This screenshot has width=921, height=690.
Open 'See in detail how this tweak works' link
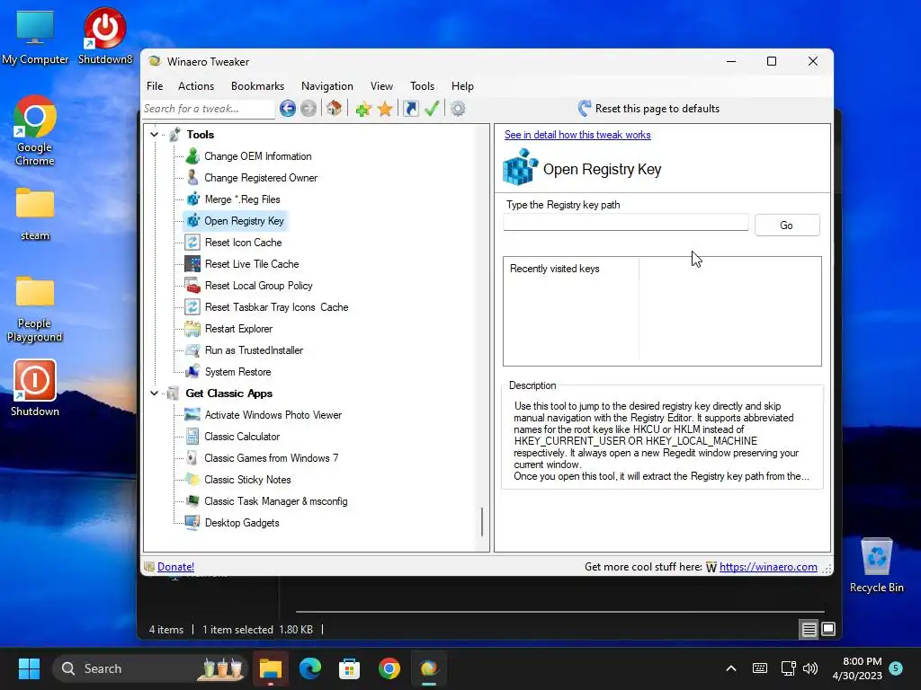click(x=577, y=135)
